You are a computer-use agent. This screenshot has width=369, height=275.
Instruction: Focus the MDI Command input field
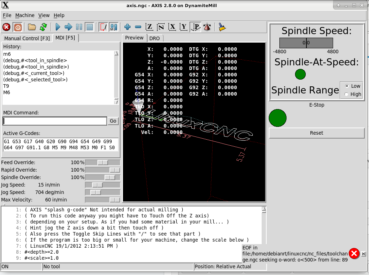coord(55,121)
